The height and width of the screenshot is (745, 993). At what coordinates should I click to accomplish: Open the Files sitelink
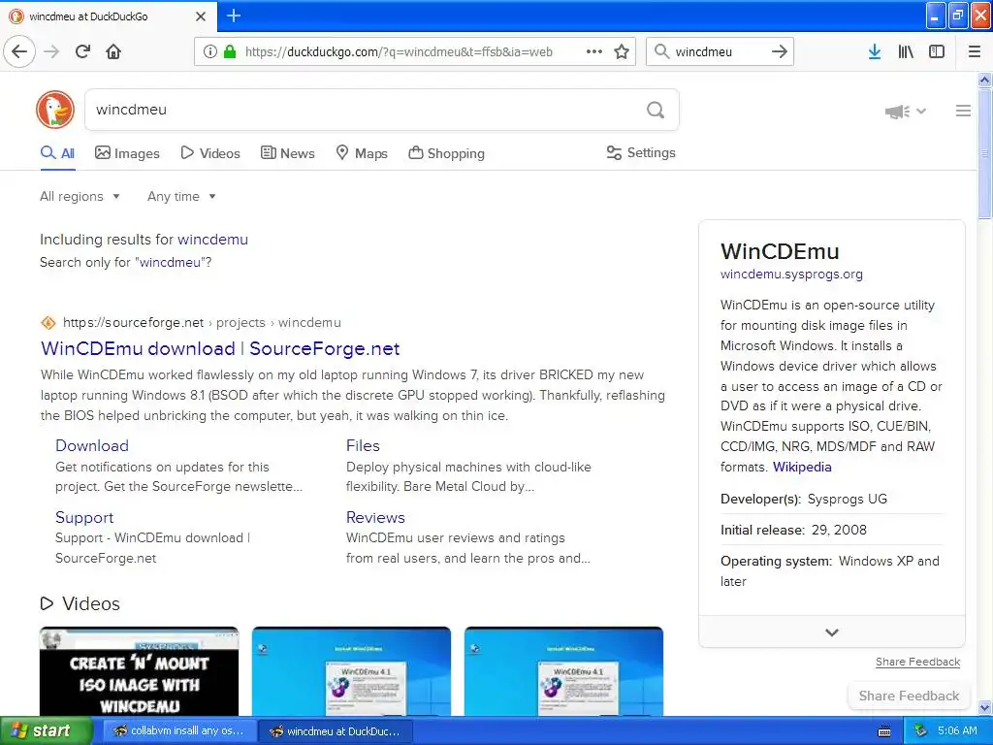(363, 445)
